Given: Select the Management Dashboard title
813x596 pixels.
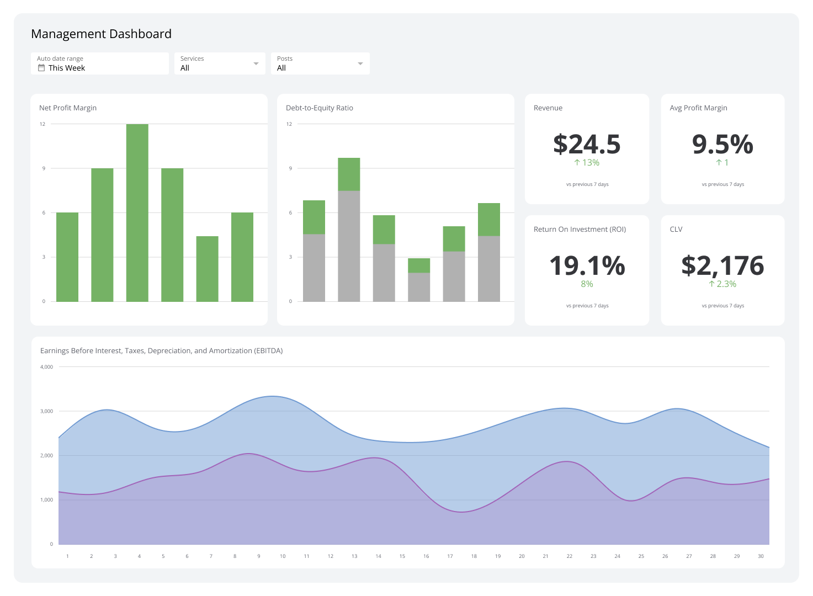Looking at the screenshot, I should point(101,34).
